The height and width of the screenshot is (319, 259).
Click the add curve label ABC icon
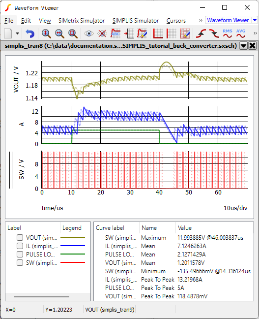(x=115, y=33)
